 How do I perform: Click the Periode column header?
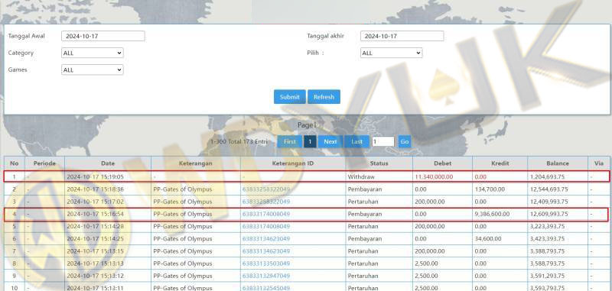44,163
